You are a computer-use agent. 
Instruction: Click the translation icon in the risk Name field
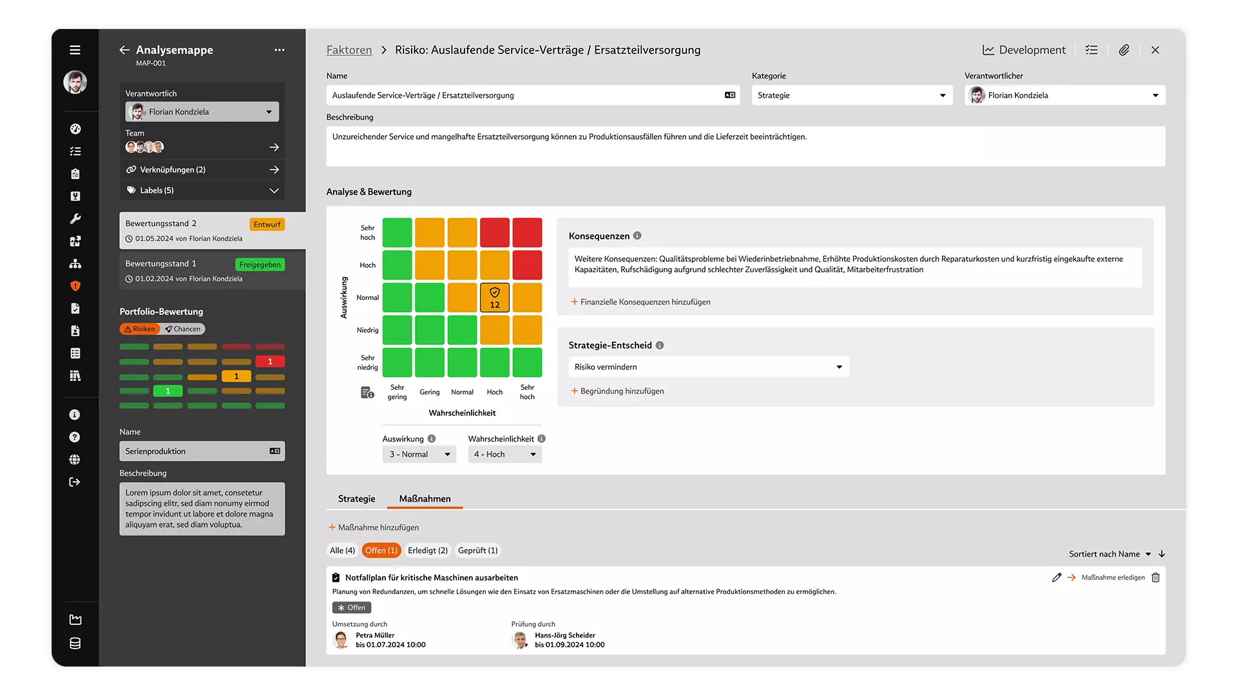730,95
